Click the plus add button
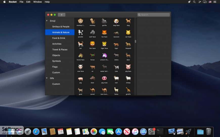The image size is (220, 137). click(61, 15)
